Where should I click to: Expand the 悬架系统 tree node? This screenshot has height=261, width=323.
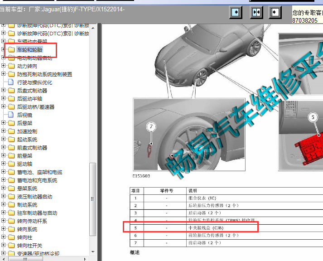[3, 188]
